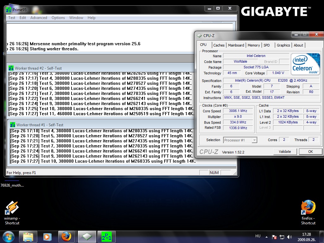Click the HU language indicator

click(258, 236)
